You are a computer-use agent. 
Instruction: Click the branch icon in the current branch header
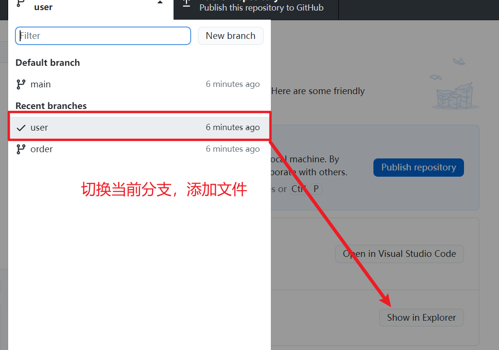pyautogui.click(x=20, y=3)
